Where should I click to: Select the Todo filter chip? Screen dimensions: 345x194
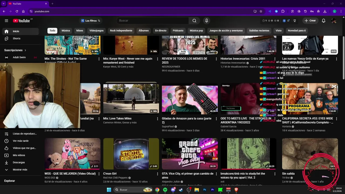coord(52,31)
